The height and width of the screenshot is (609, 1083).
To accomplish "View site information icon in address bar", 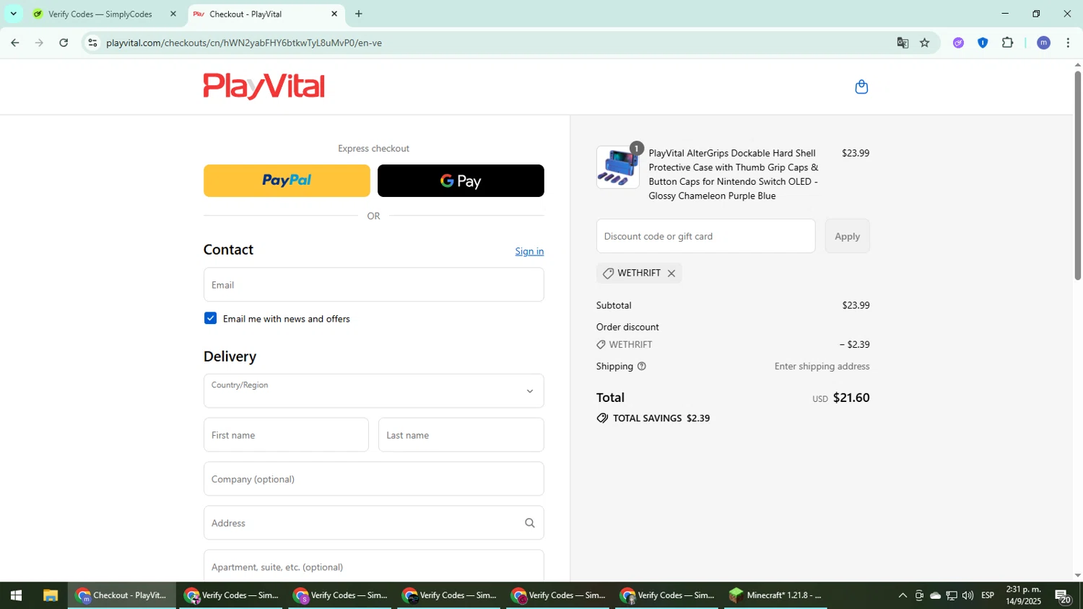I will (x=92, y=43).
